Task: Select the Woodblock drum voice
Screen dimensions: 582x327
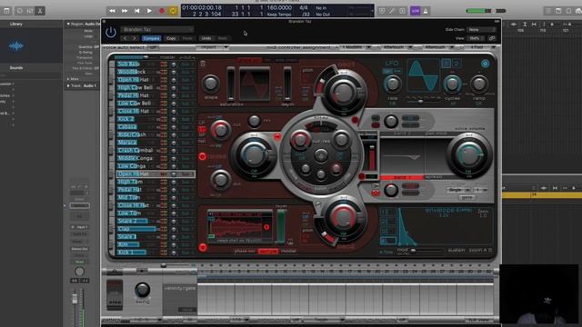Action: point(131,72)
